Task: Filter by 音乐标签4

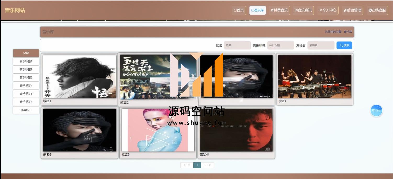Action: pyautogui.click(x=26, y=86)
